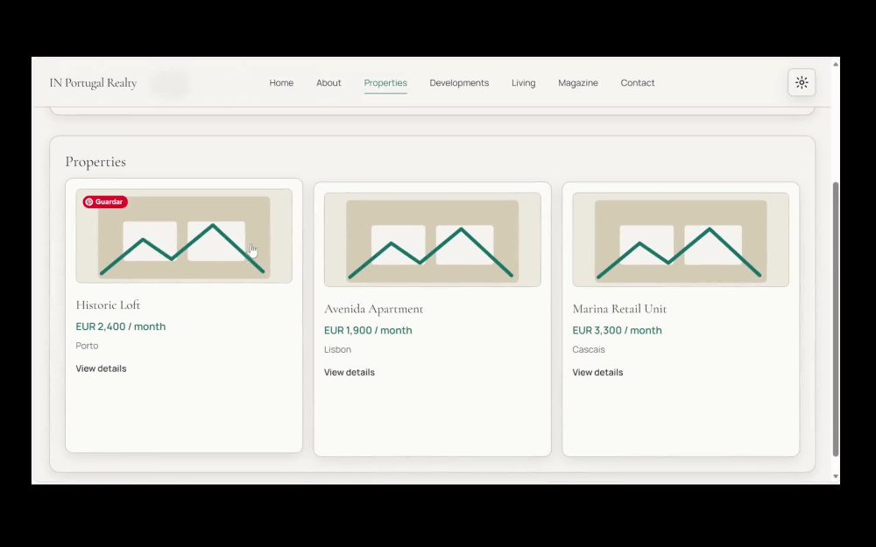Go to the Contact page
Image resolution: width=876 pixels, height=547 pixels.
point(638,82)
